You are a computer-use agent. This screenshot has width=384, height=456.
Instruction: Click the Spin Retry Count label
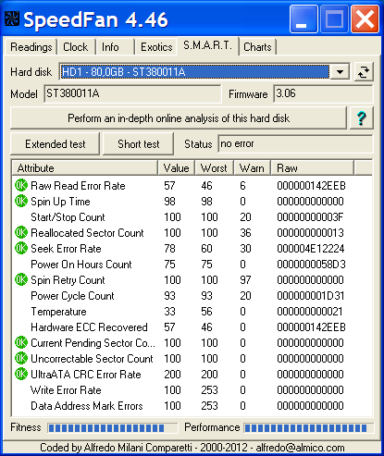68,280
